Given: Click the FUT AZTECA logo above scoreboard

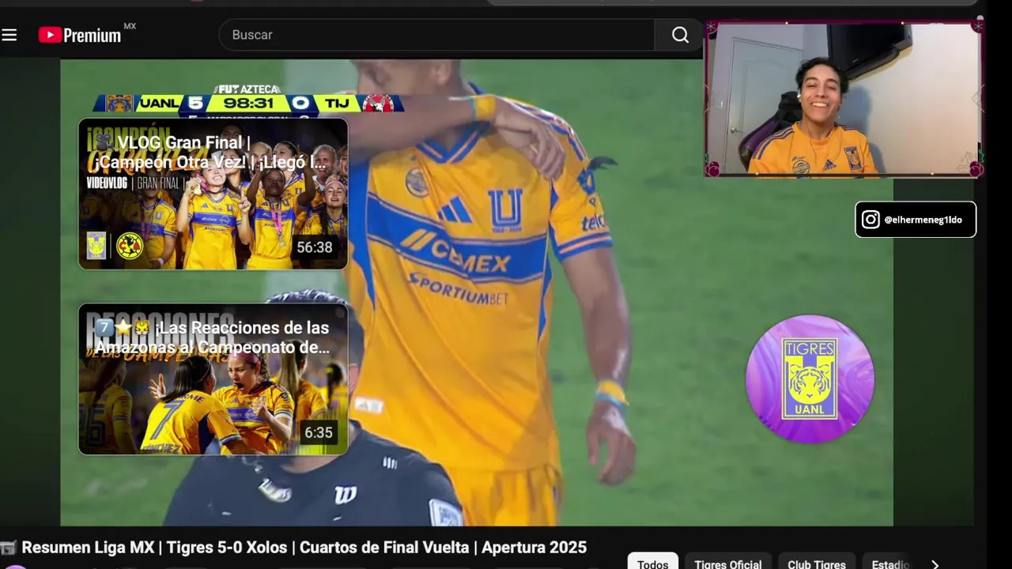Looking at the screenshot, I should 247,89.
